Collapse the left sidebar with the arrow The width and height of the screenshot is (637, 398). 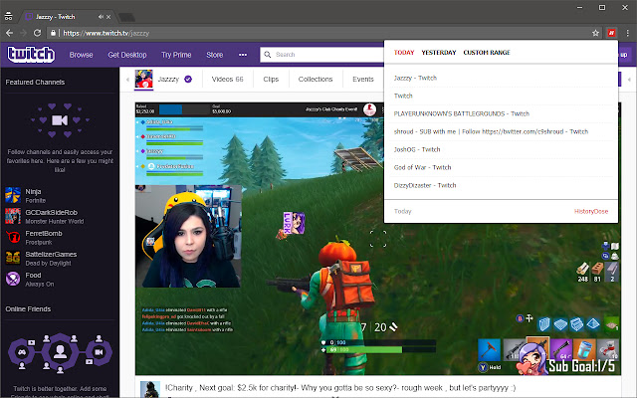tap(127, 80)
